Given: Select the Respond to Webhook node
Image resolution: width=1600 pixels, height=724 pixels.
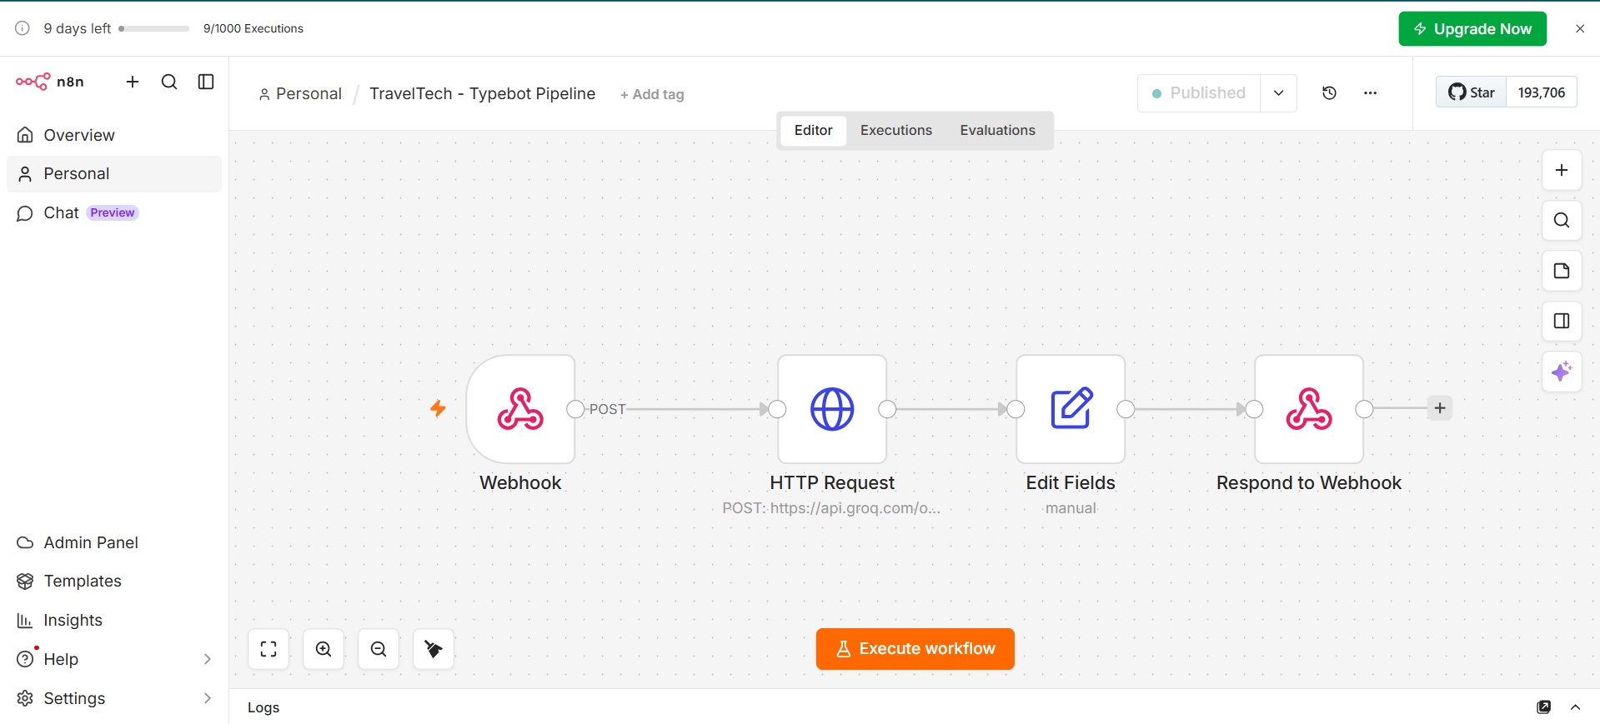Looking at the screenshot, I should click(1309, 409).
